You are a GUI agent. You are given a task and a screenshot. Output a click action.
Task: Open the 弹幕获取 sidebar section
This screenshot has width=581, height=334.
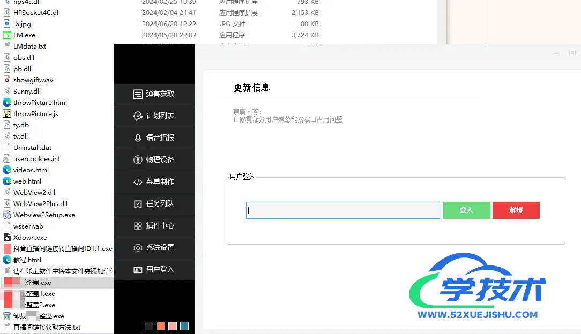pos(154,94)
